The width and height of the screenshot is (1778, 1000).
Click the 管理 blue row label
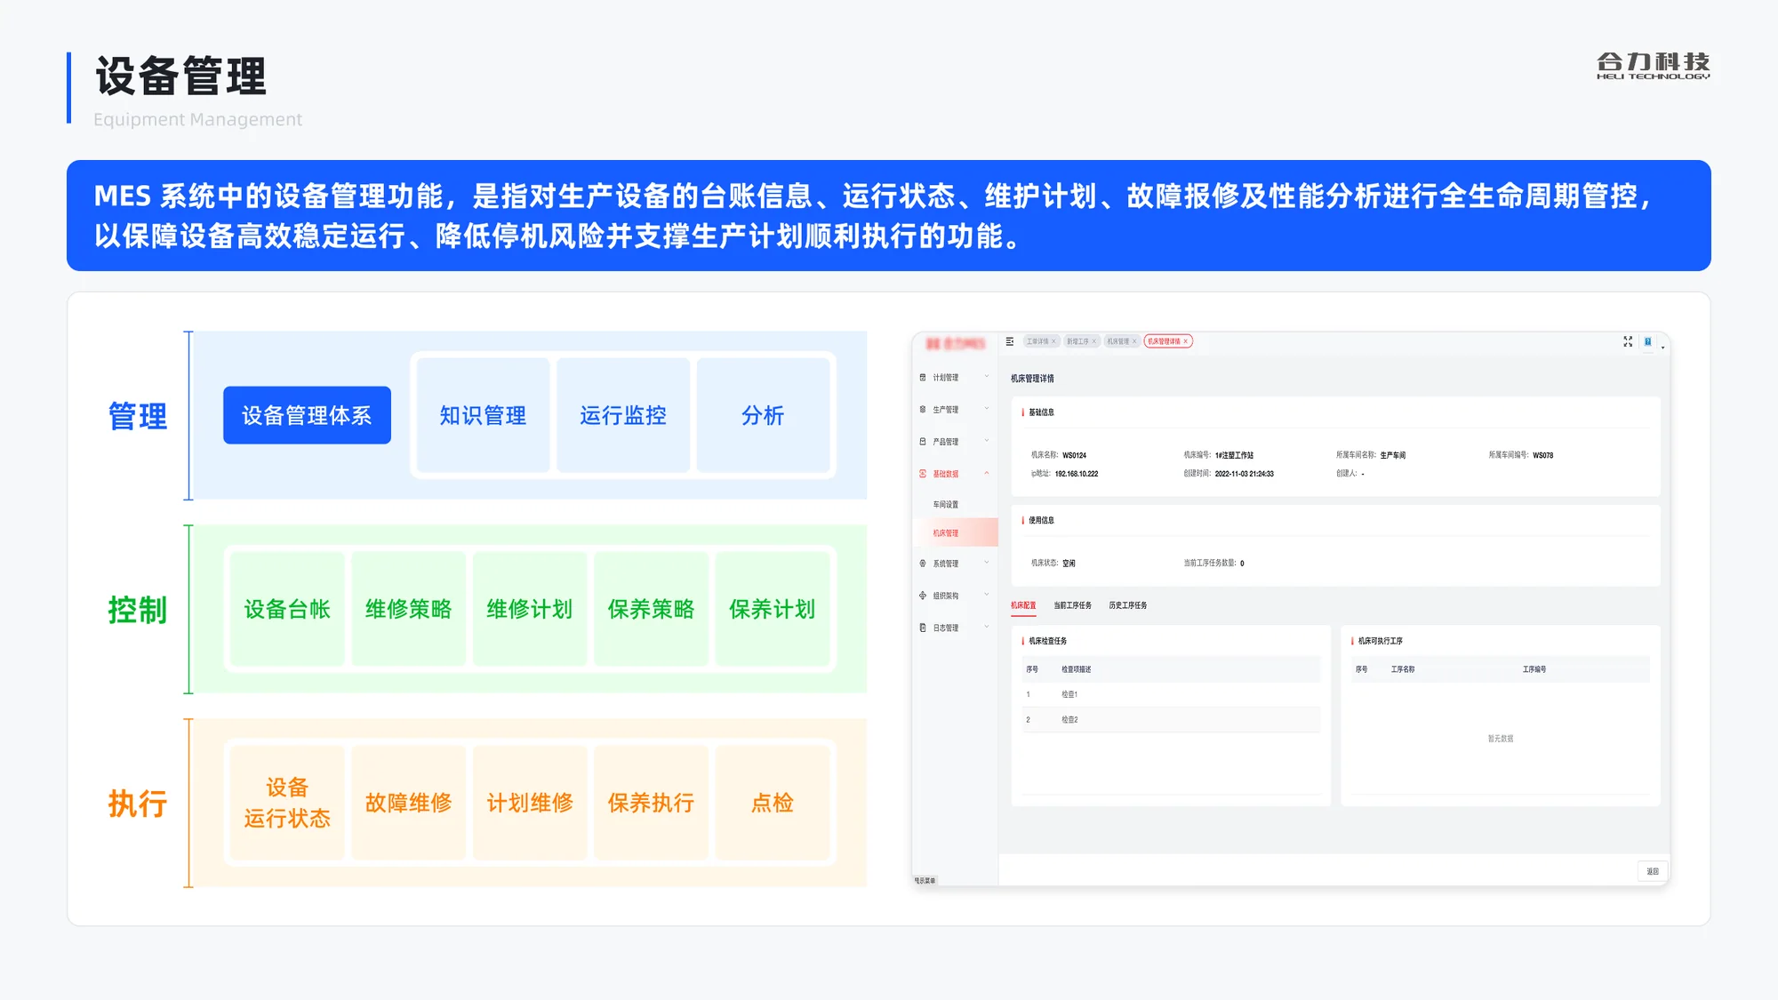pos(138,416)
